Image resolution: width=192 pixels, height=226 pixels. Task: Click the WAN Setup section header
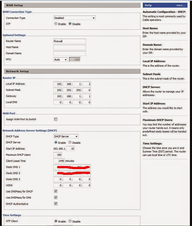coord(72,5)
